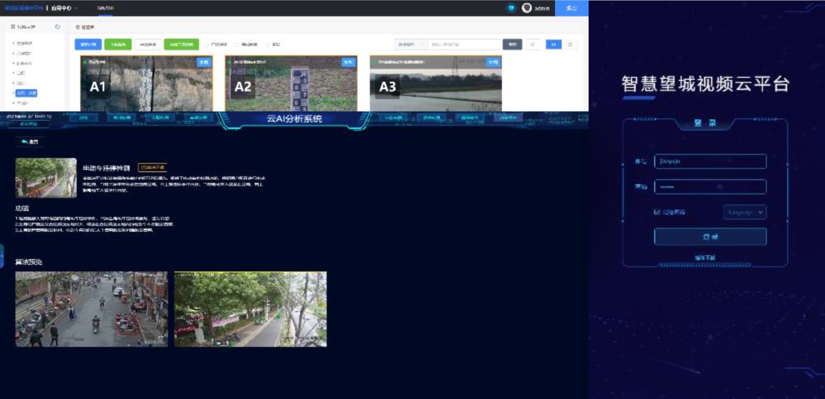This screenshot has height=399, width=825.
Task: Click the username input field on login
Action: point(710,162)
